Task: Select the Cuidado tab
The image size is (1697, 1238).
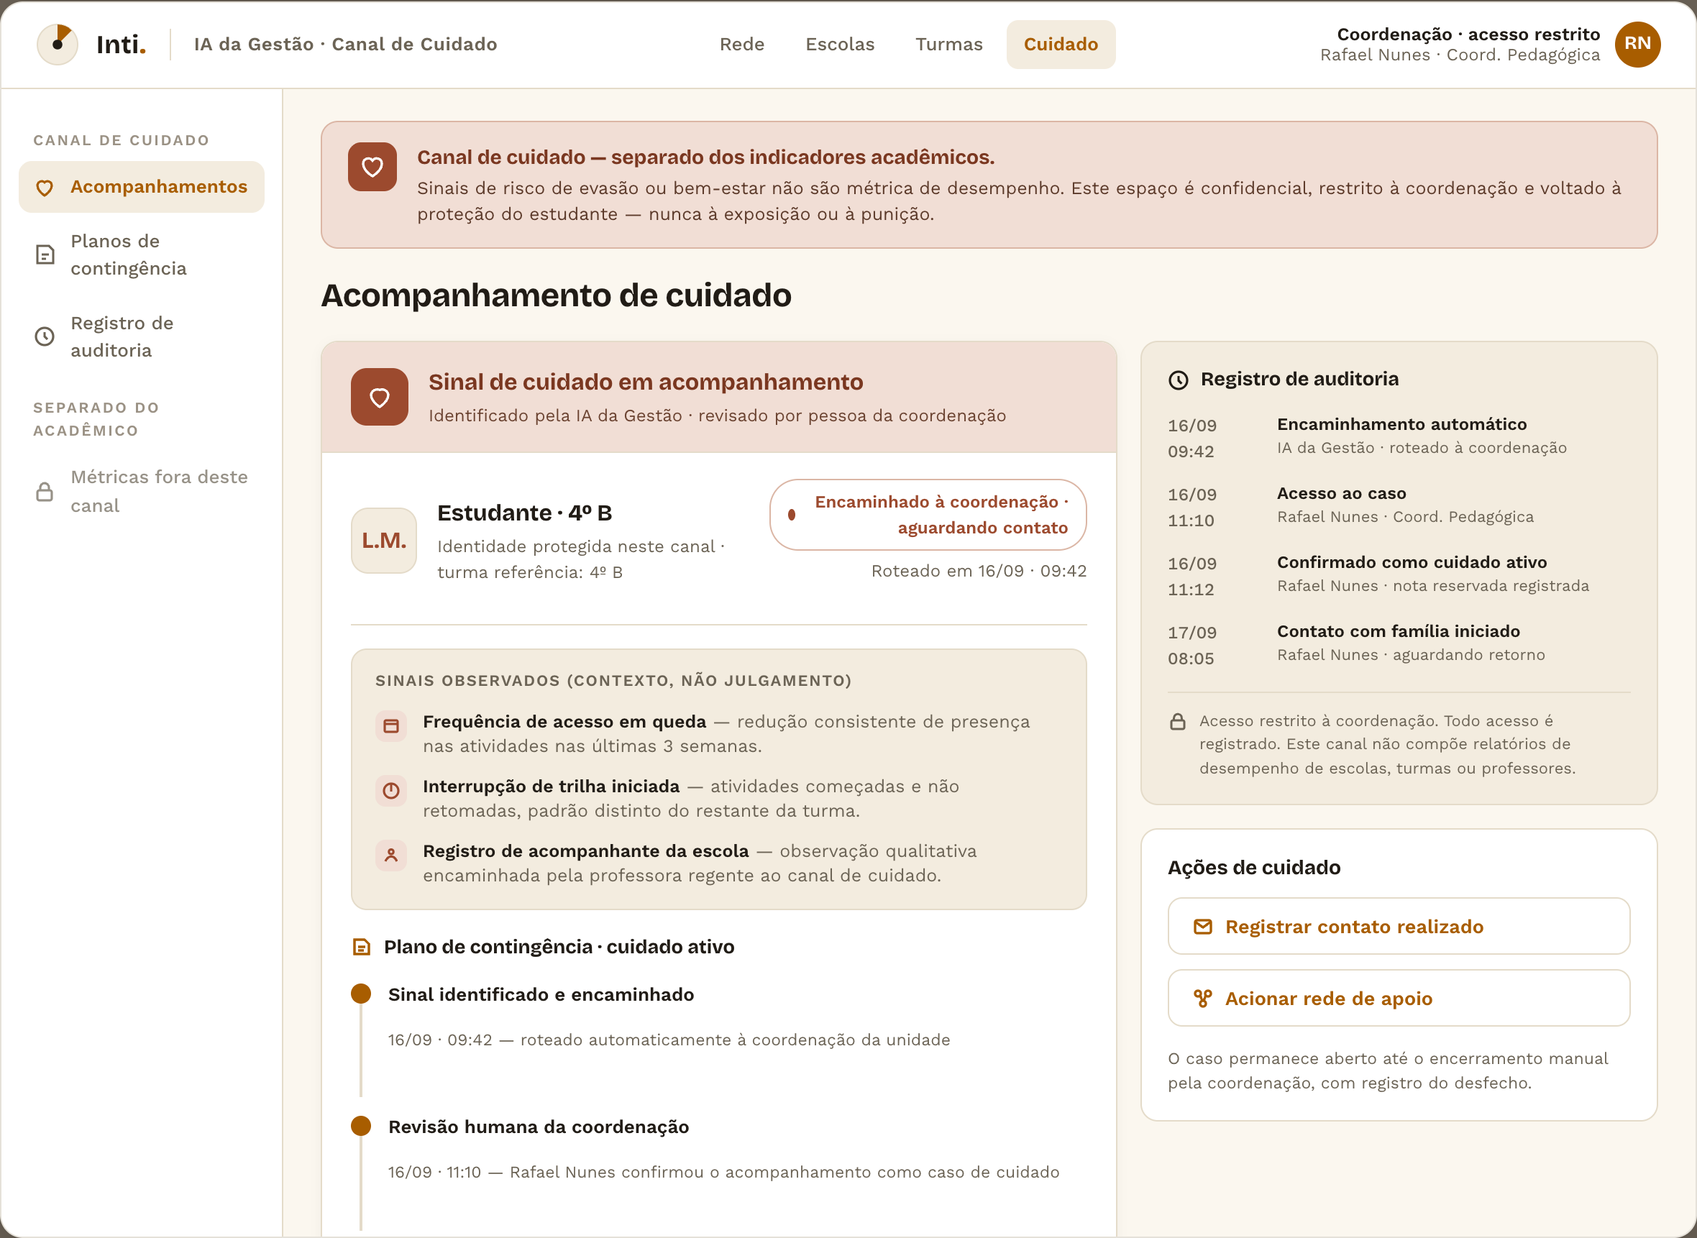Action: point(1061,45)
